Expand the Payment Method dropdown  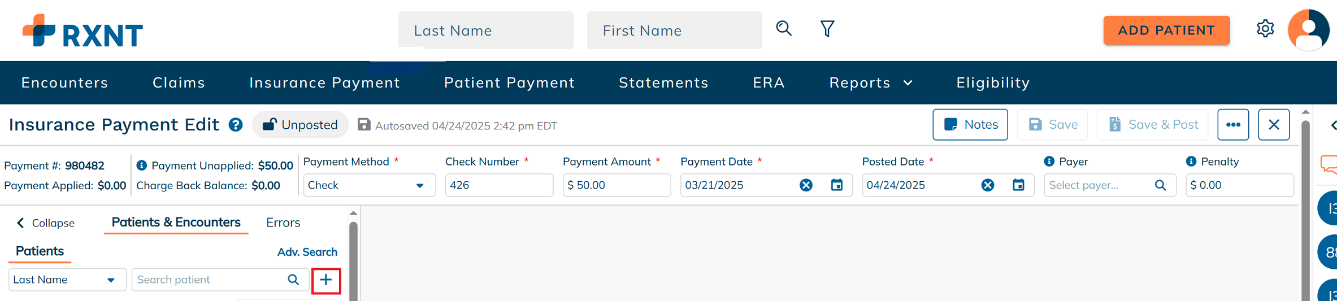(370, 185)
